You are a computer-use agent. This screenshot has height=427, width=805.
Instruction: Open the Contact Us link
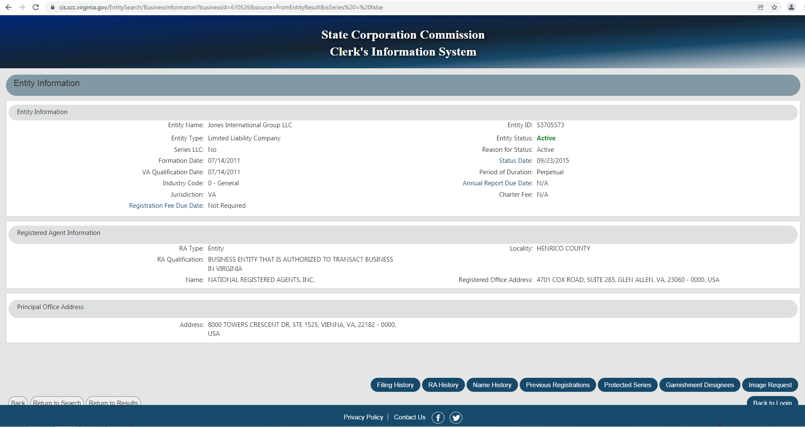pyautogui.click(x=409, y=417)
